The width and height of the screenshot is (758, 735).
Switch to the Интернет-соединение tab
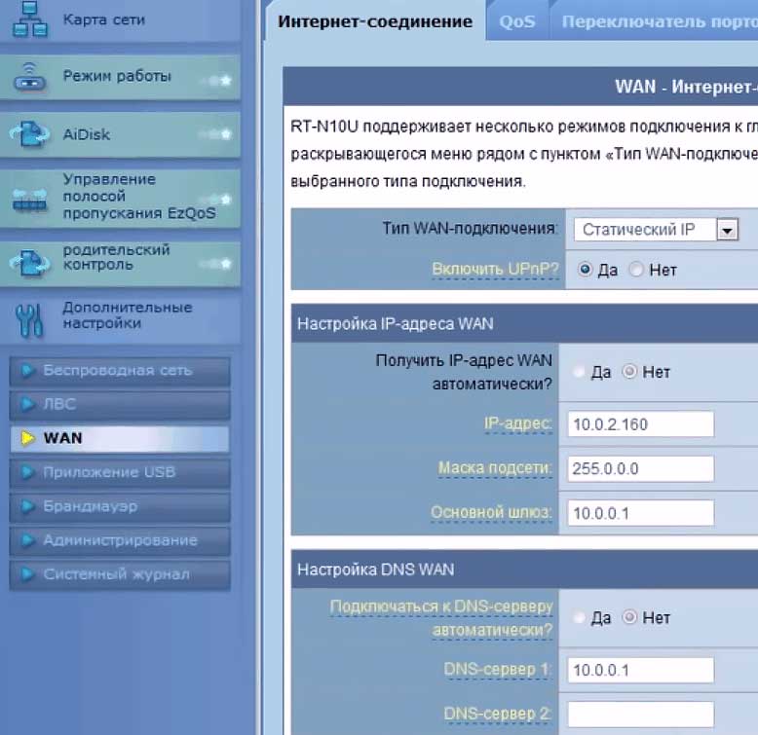(x=375, y=21)
